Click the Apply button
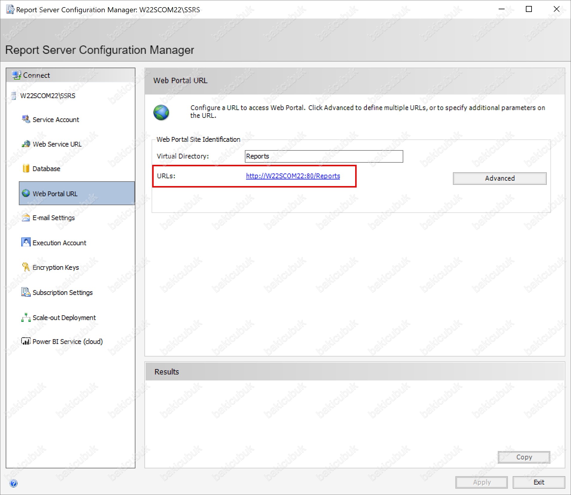Viewport: 571px width, 495px height. pyautogui.click(x=481, y=482)
